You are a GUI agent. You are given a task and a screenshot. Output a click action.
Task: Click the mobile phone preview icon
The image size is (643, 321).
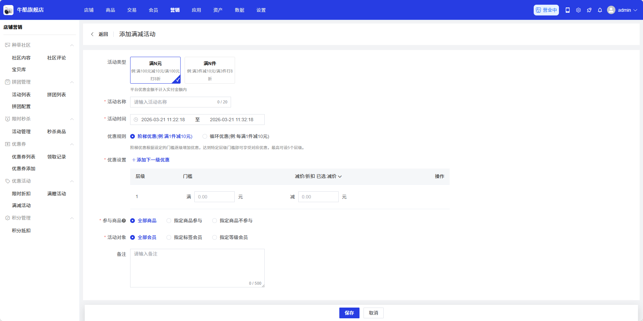(568, 10)
